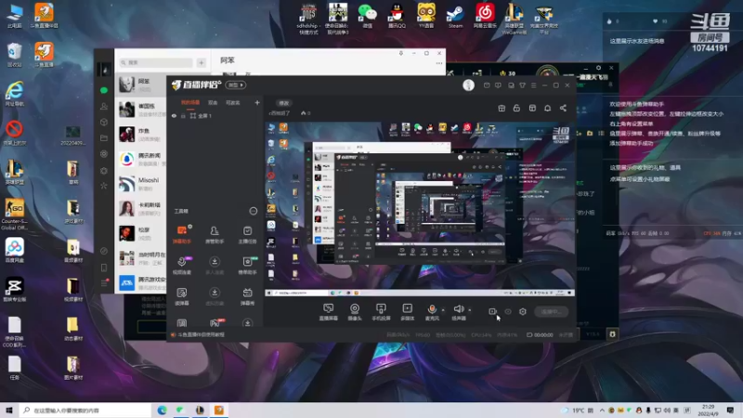The height and width of the screenshot is (418, 743).
Task: Collapse the toolbox section with circle button
Action: coord(254,211)
